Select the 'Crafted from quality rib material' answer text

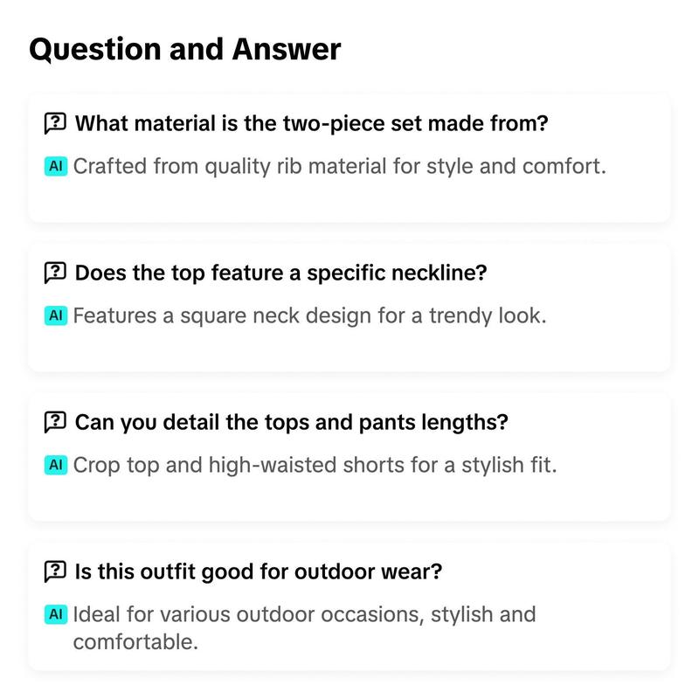tap(339, 166)
